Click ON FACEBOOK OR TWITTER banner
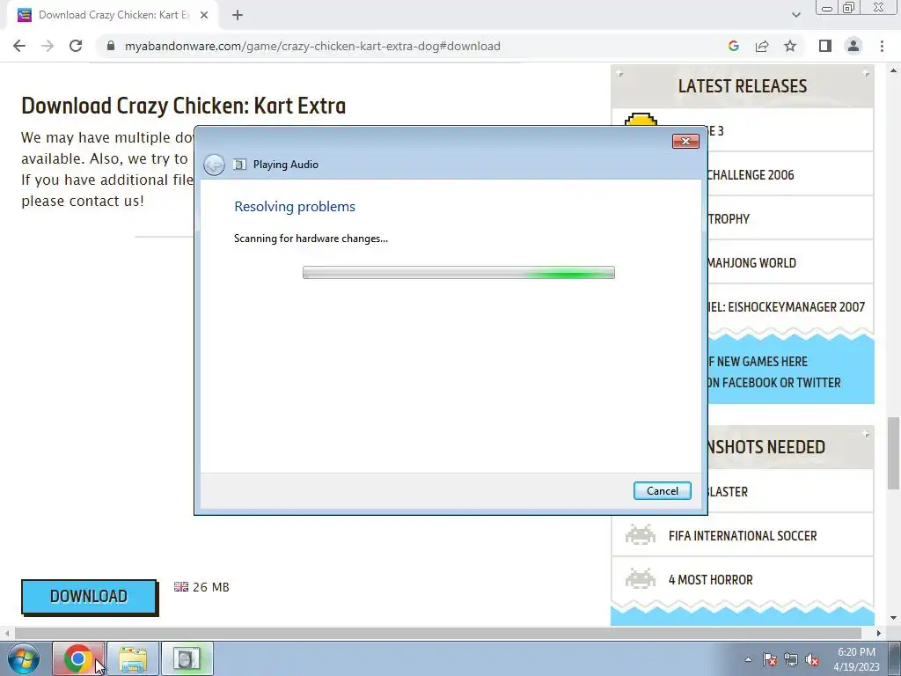This screenshot has width=901, height=676. pos(773,383)
